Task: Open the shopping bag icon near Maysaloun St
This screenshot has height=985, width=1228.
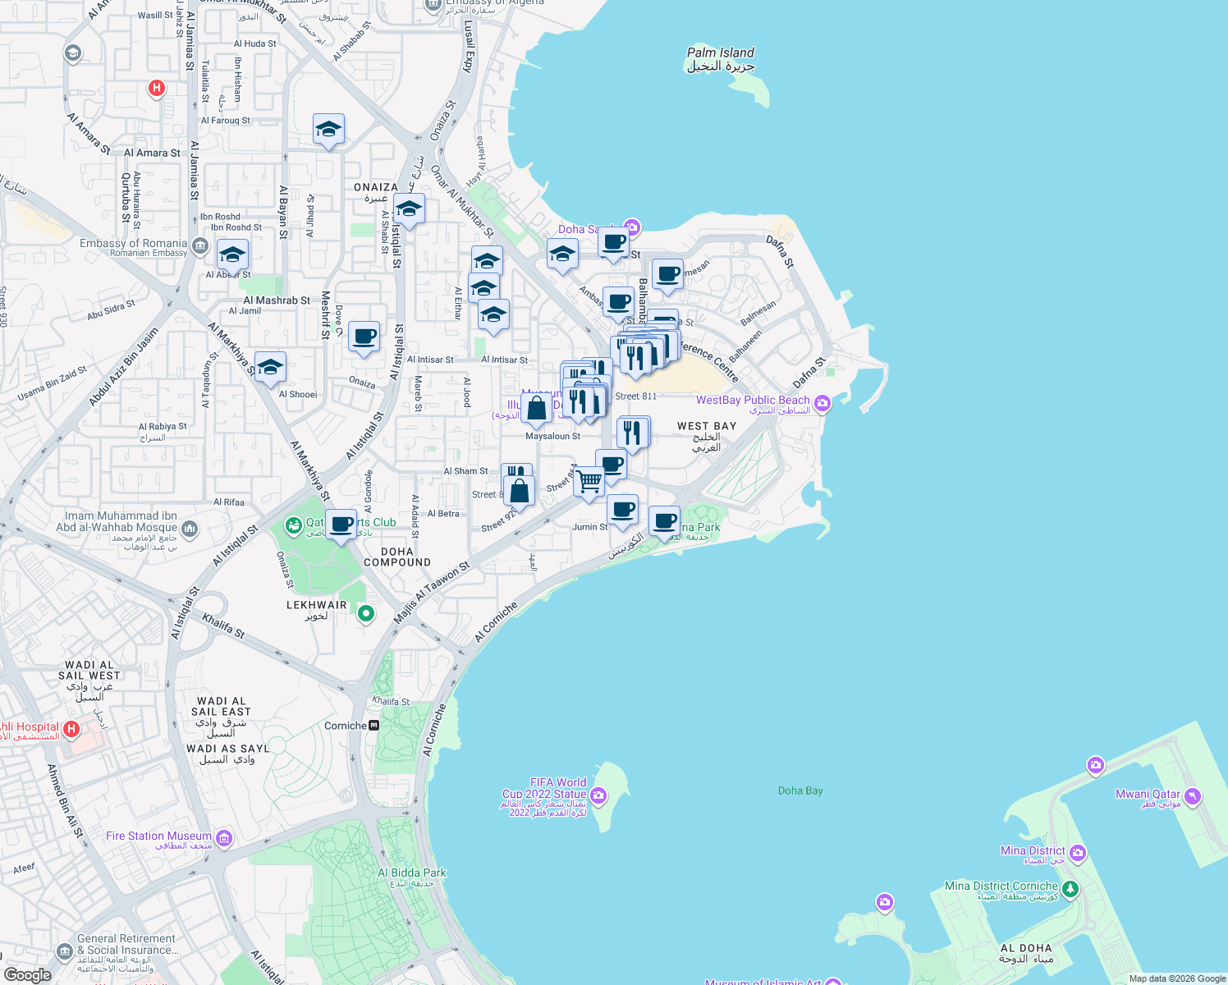Action: [x=537, y=408]
